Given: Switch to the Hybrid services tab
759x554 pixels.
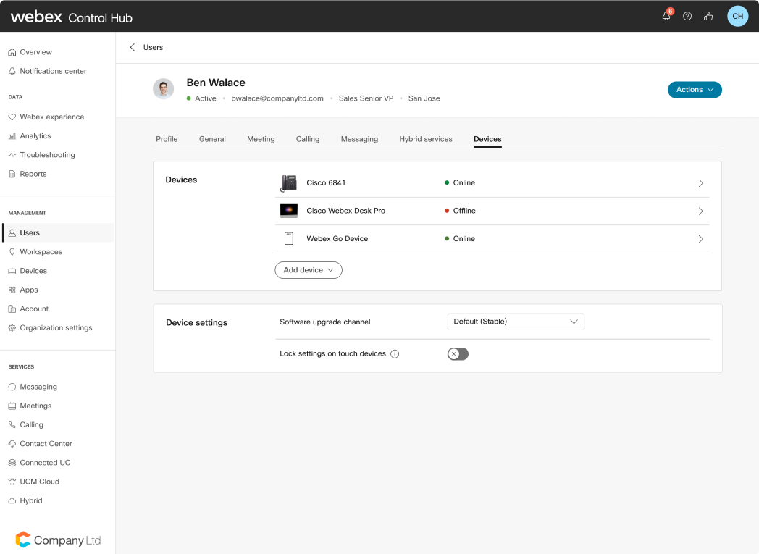Looking at the screenshot, I should pos(425,139).
